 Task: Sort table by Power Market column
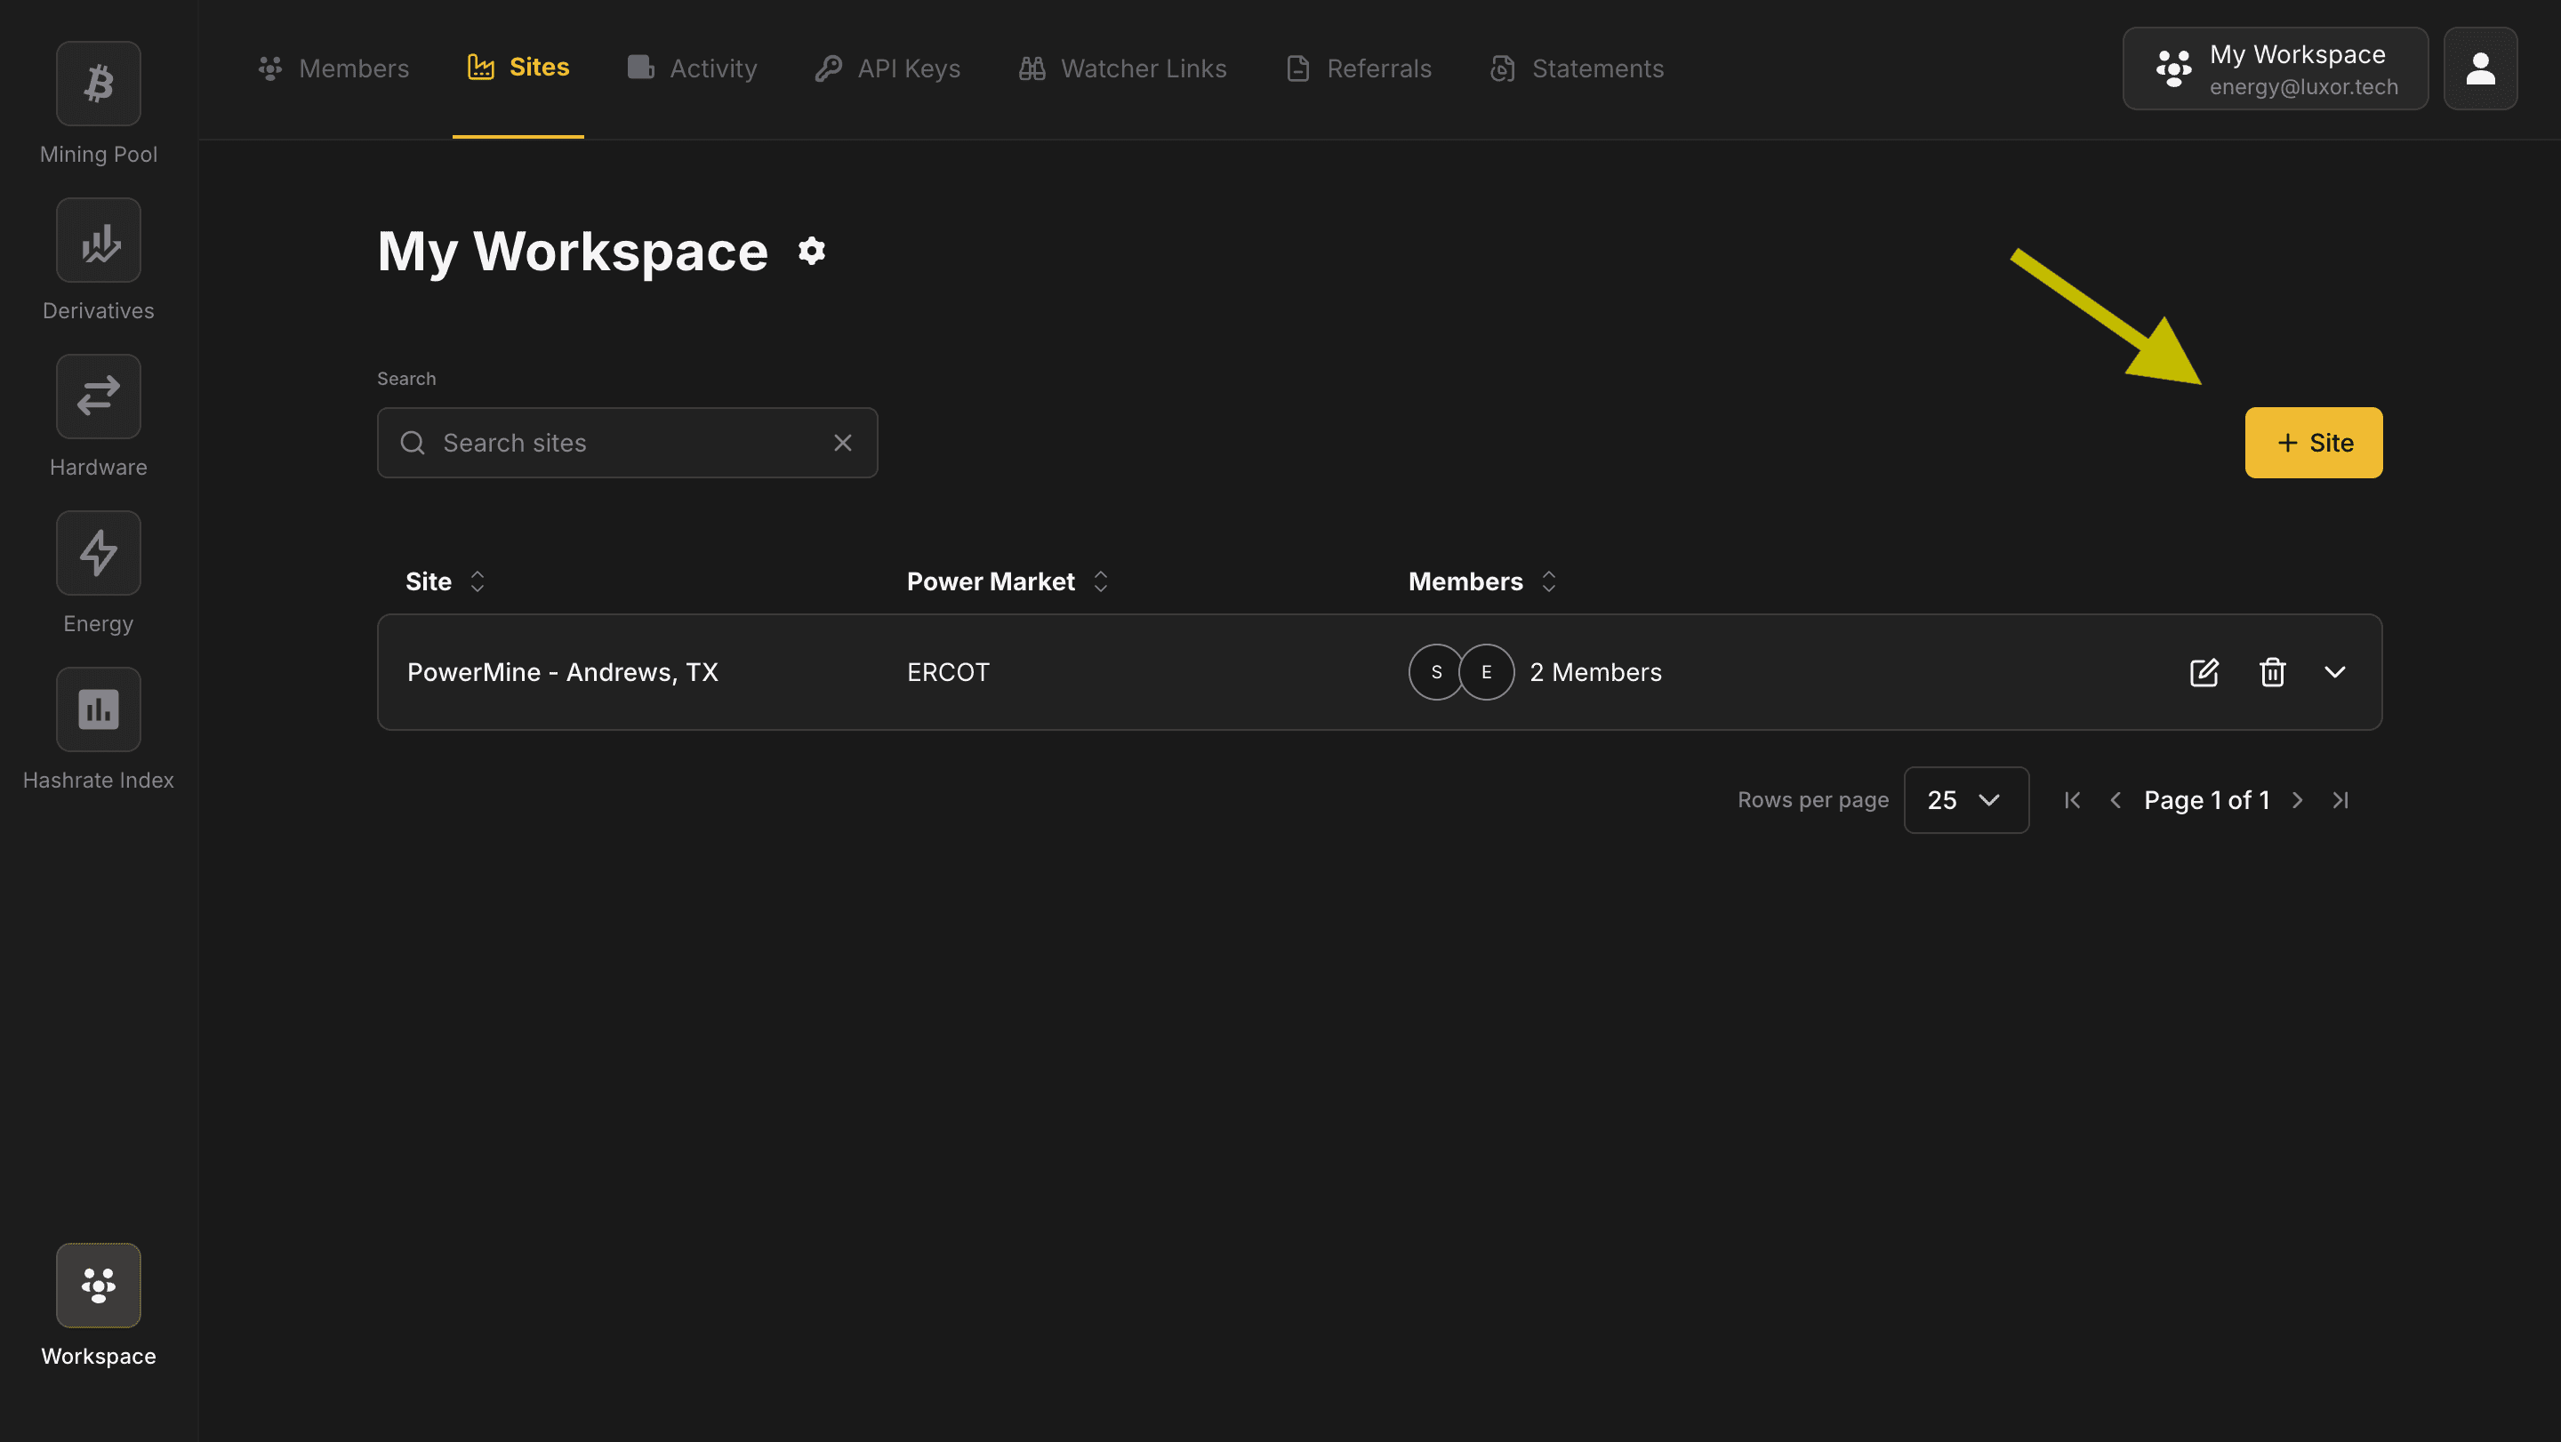tap(1100, 581)
